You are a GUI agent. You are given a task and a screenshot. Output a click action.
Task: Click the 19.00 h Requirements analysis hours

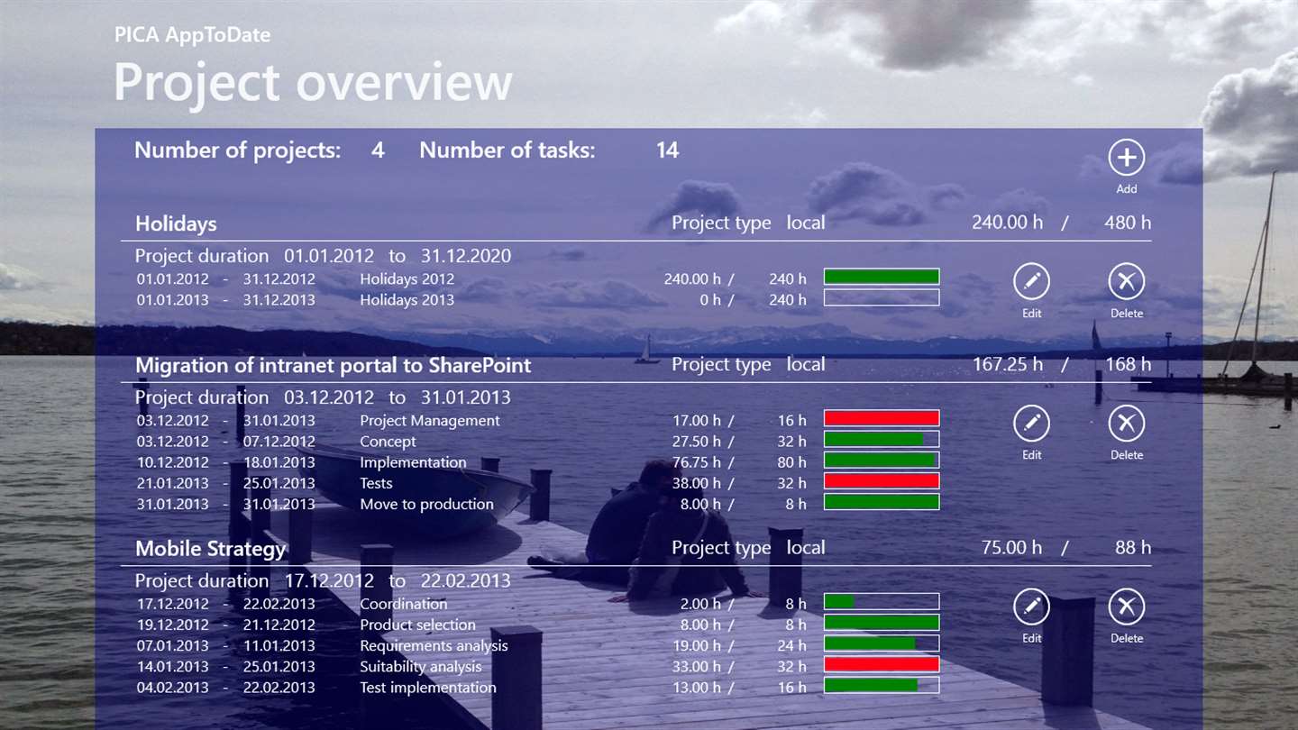[697, 646]
